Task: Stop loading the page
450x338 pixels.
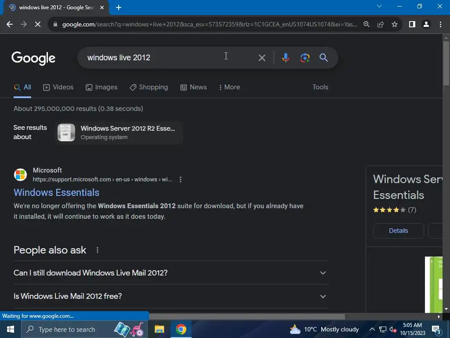Action: (x=38, y=25)
